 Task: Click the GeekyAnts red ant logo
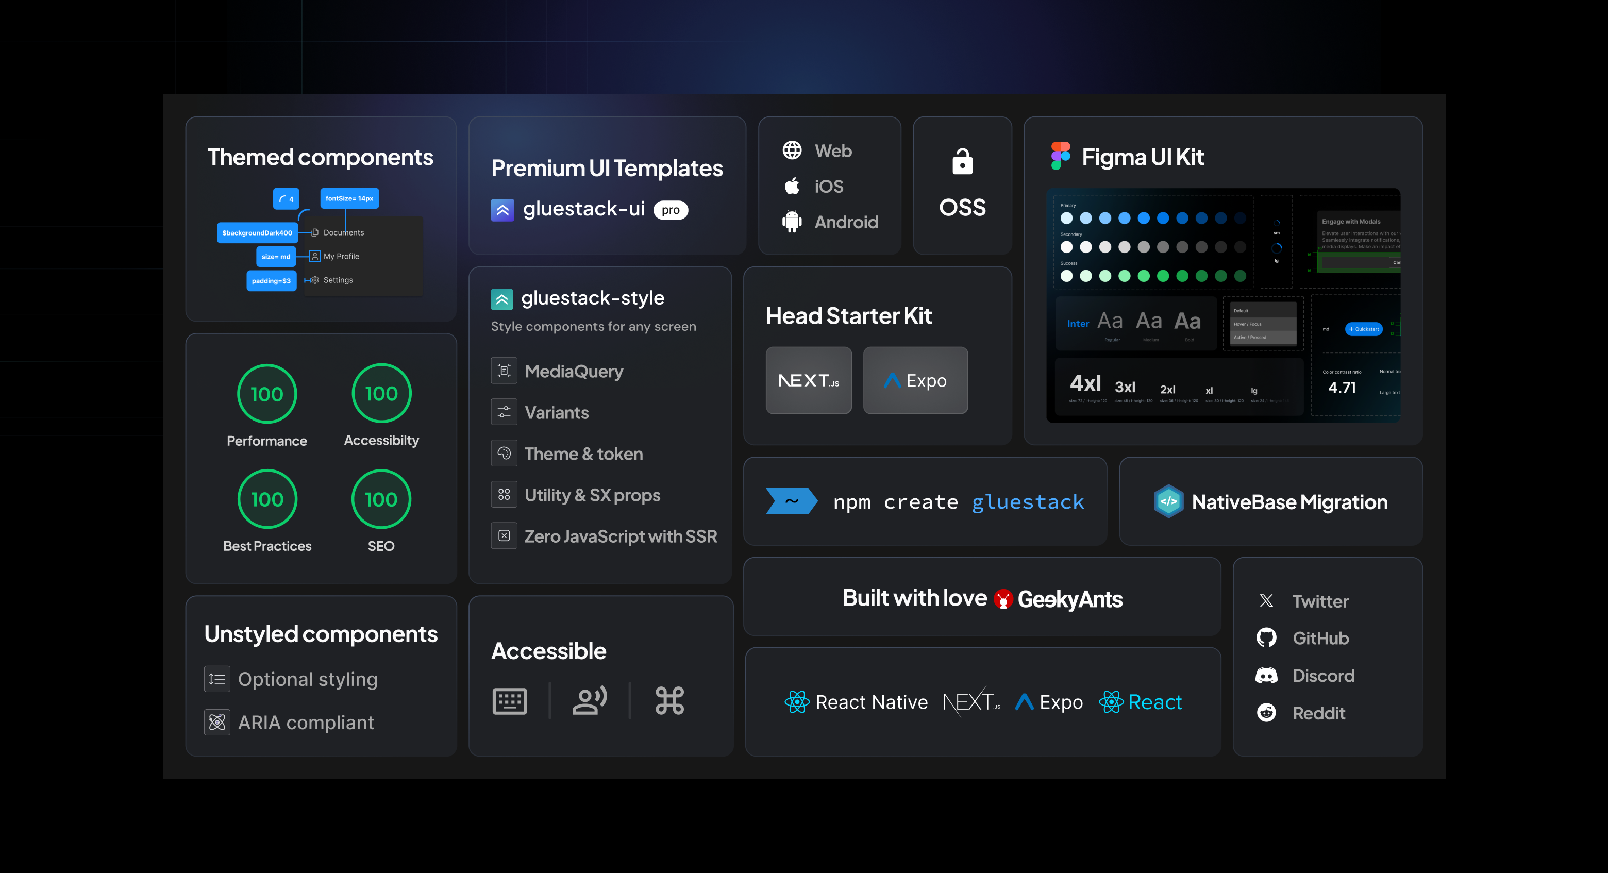(x=1002, y=599)
